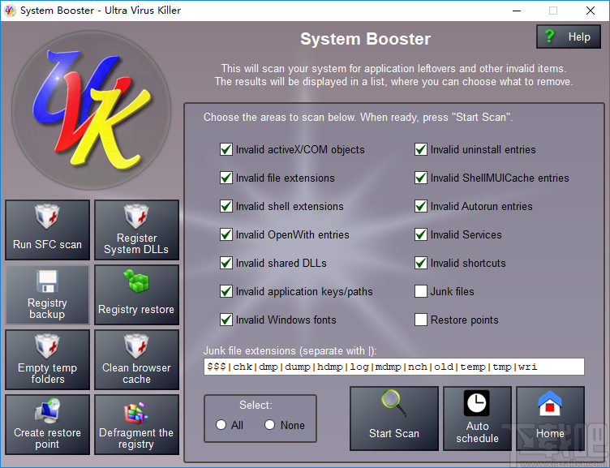Uncheck Invalid application keys/paths
610x468 pixels.
[226, 291]
